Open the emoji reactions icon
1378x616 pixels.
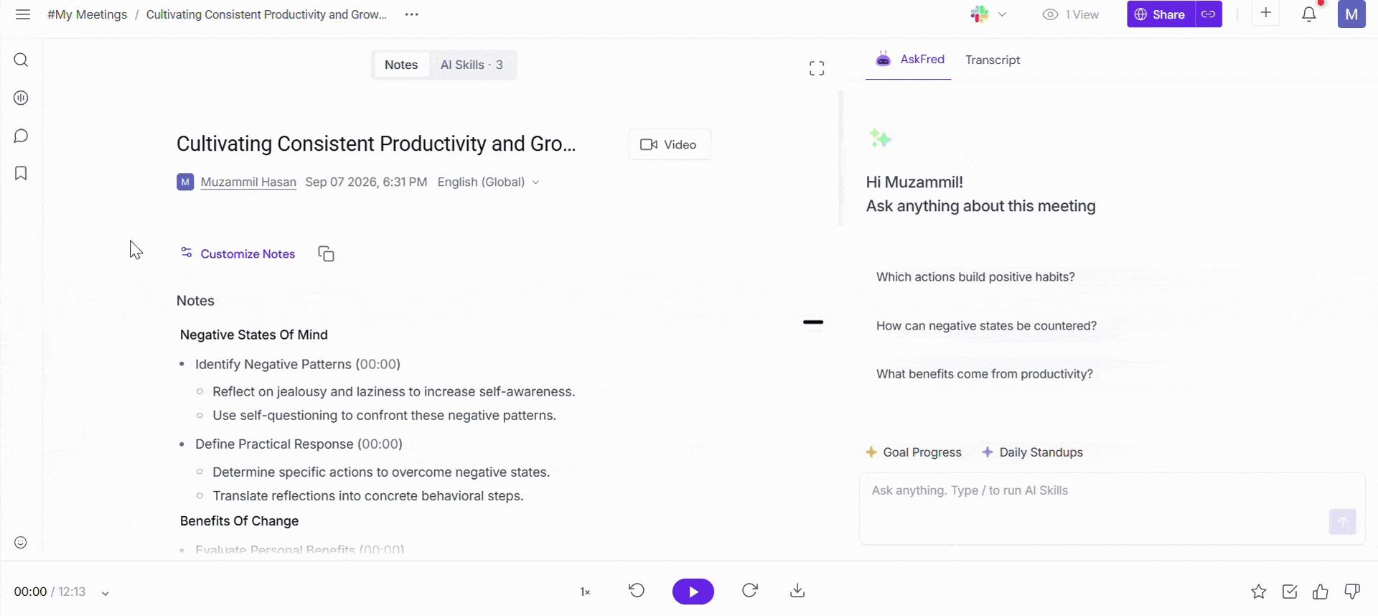[21, 543]
